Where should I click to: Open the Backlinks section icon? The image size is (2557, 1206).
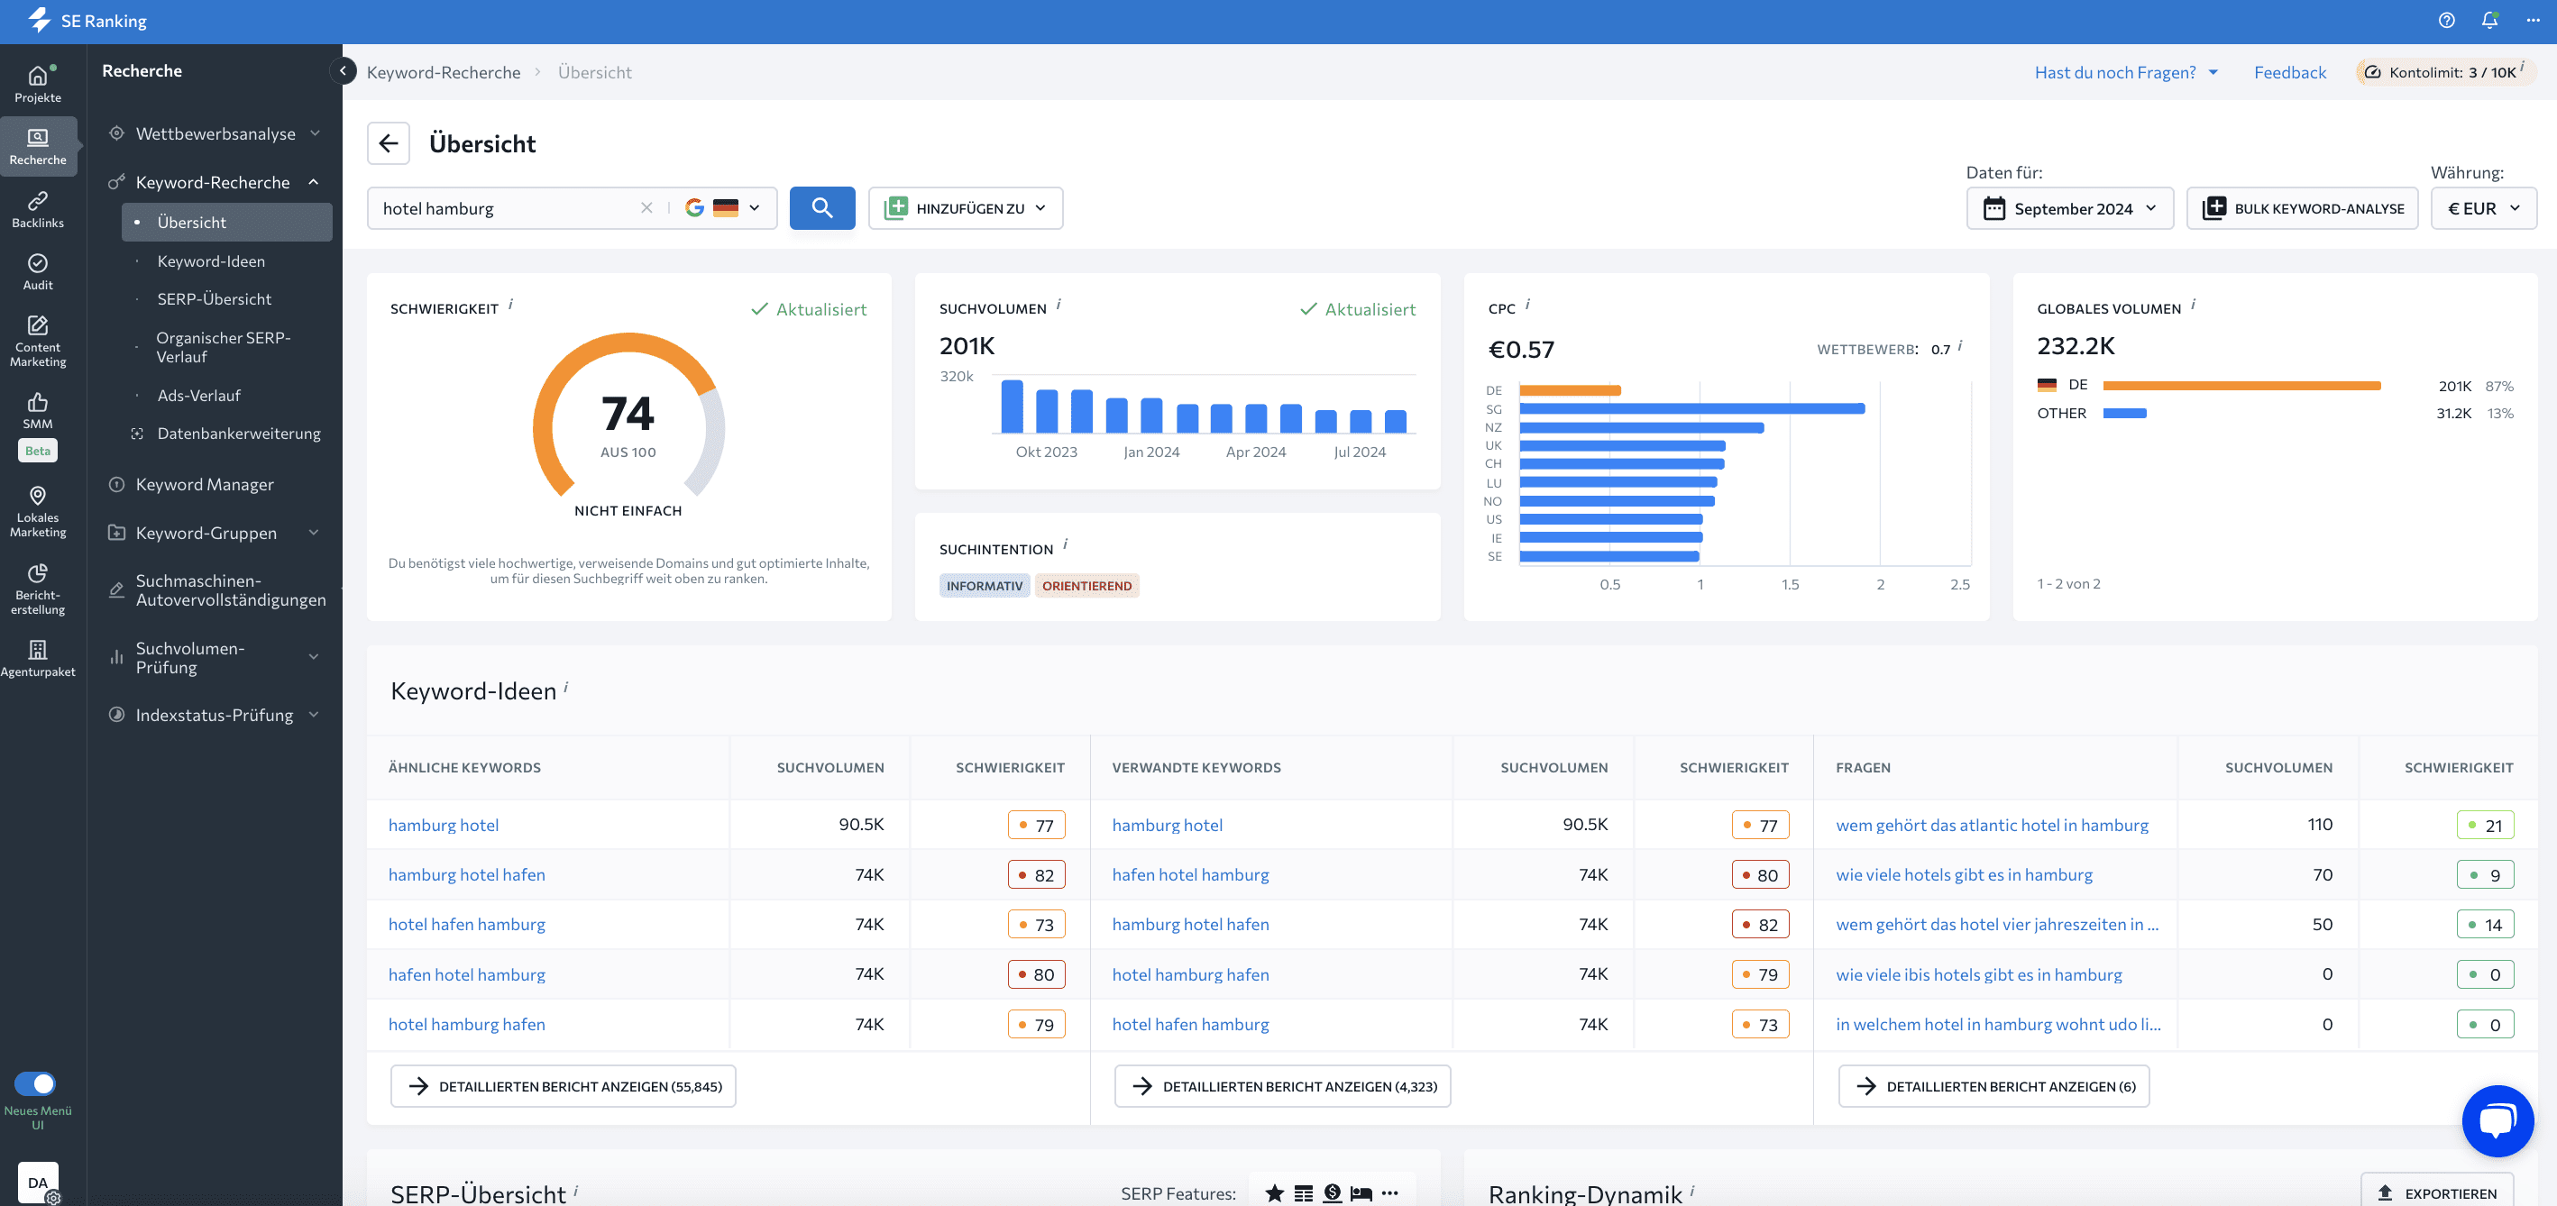38,209
